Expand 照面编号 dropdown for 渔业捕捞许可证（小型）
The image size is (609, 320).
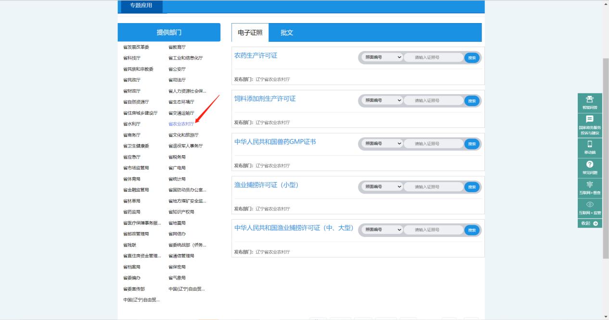point(382,187)
